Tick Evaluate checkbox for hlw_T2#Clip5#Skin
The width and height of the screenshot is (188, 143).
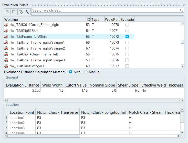click(x=127, y=31)
